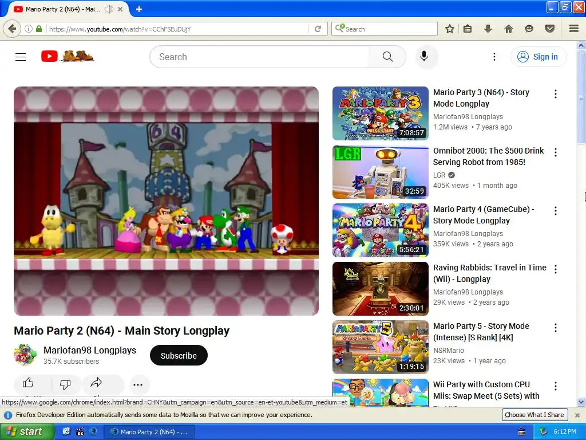This screenshot has height=440, width=586.
Task: Open Mario Party 3 (N64) thumbnail
Action: click(x=381, y=113)
